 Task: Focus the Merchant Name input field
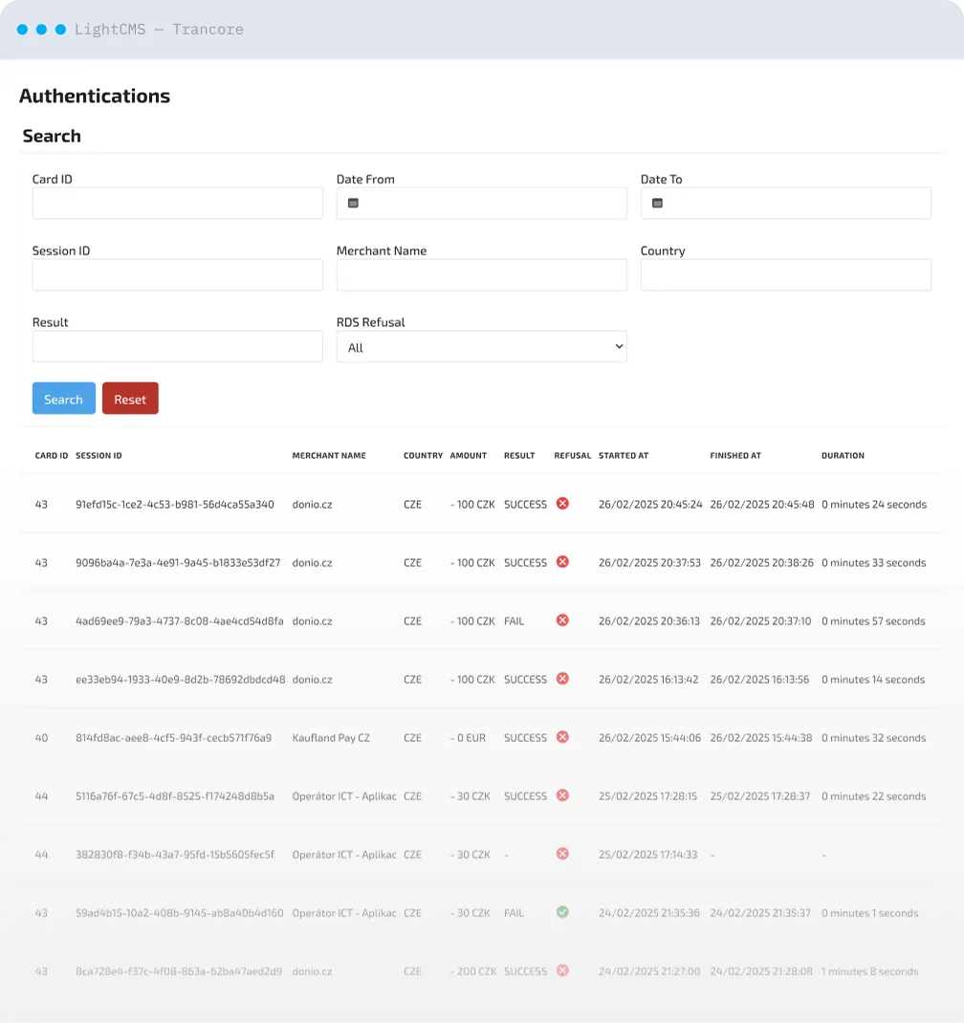[x=482, y=274]
